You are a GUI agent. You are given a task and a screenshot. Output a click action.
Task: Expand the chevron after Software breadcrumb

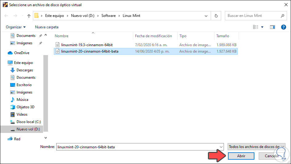point(119,16)
